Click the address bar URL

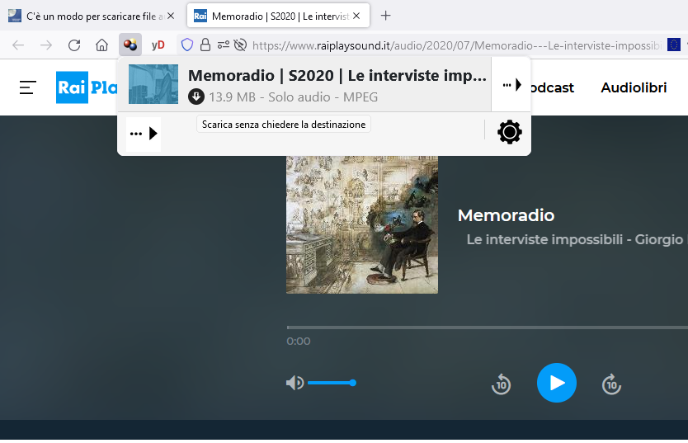456,45
